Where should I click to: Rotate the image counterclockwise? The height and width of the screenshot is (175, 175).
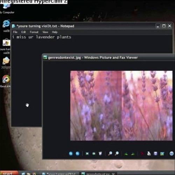coord(133,154)
